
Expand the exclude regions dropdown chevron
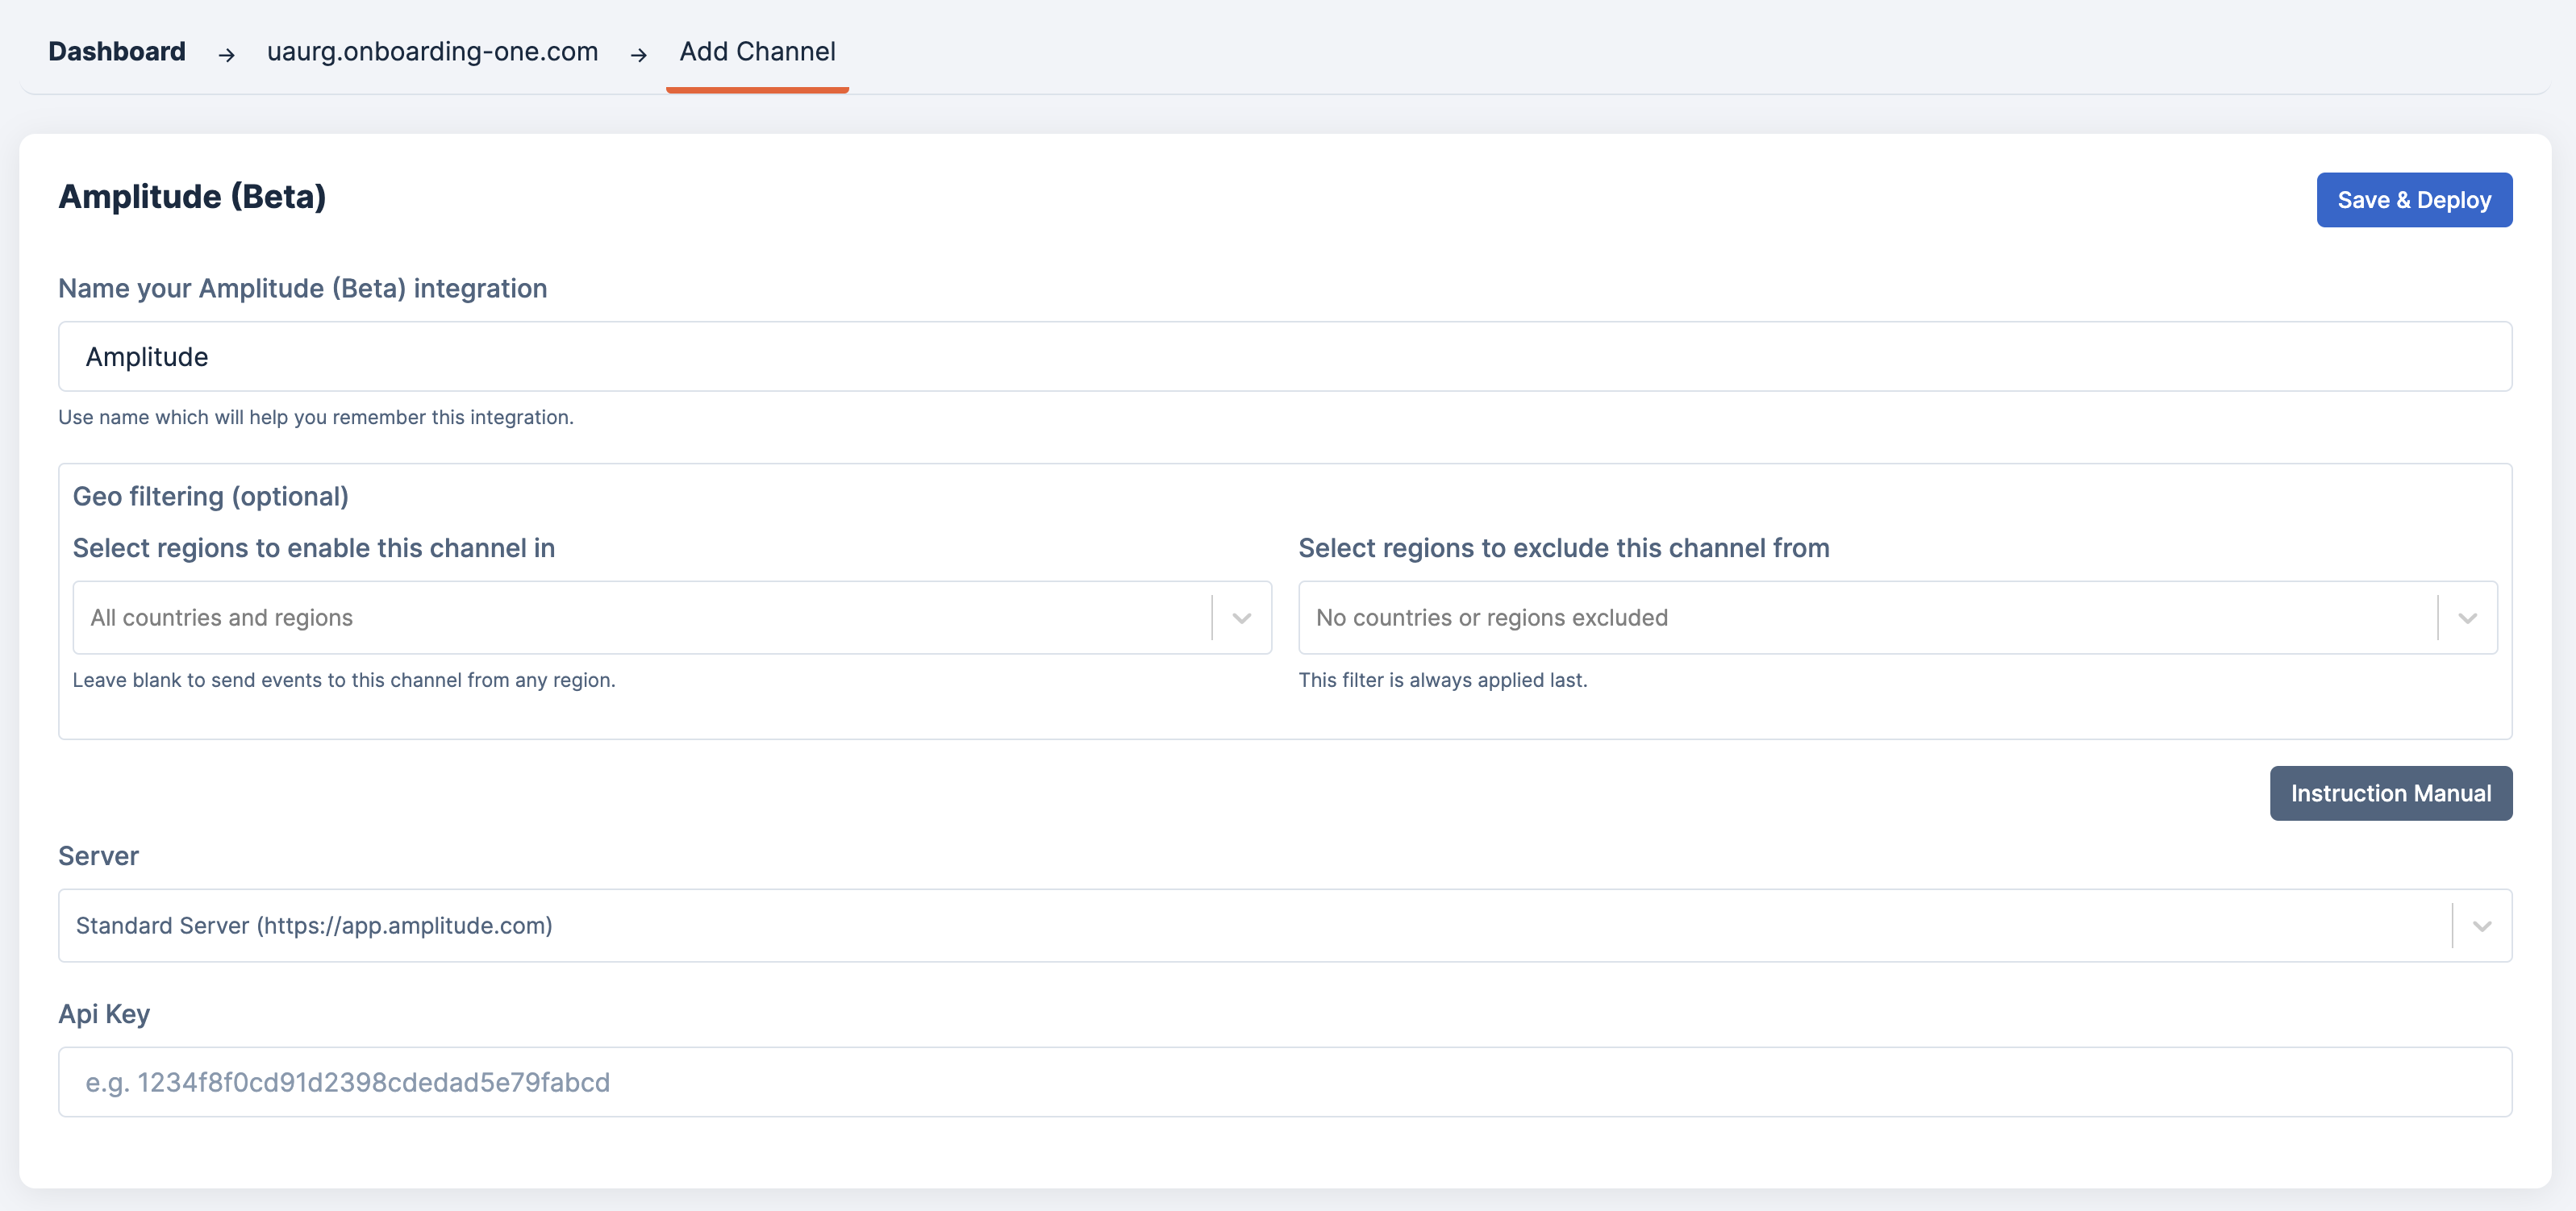point(2467,618)
